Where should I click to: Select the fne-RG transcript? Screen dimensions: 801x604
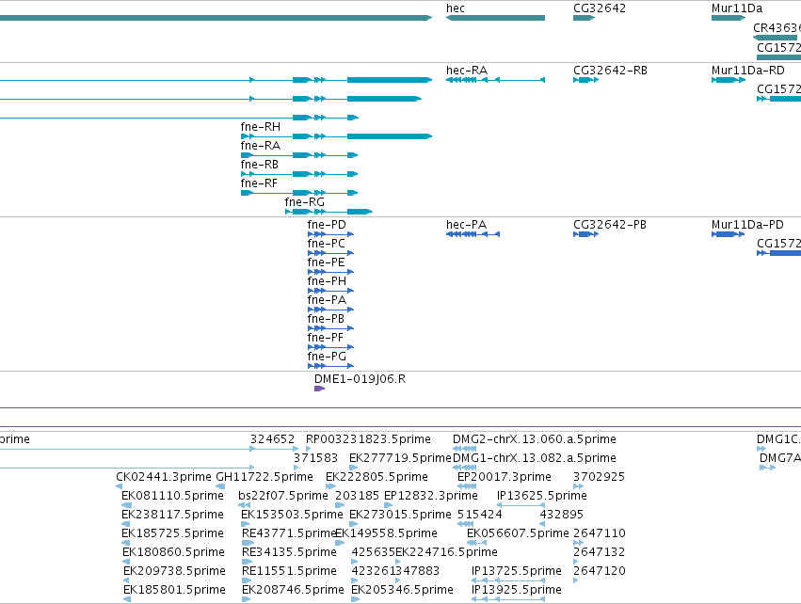(x=329, y=212)
